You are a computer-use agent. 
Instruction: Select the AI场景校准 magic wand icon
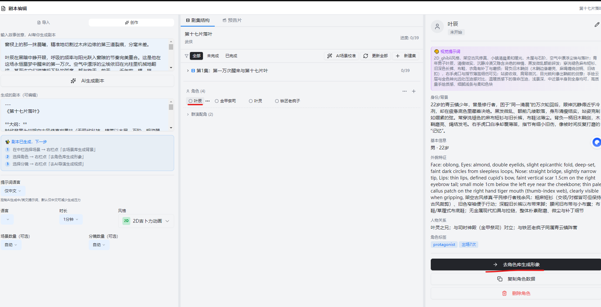click(x=330, y=56)
